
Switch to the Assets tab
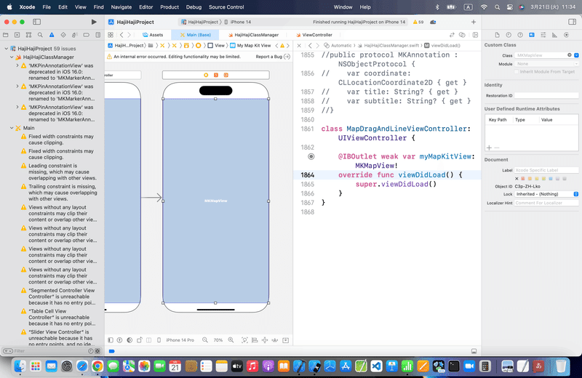[153, 35]
